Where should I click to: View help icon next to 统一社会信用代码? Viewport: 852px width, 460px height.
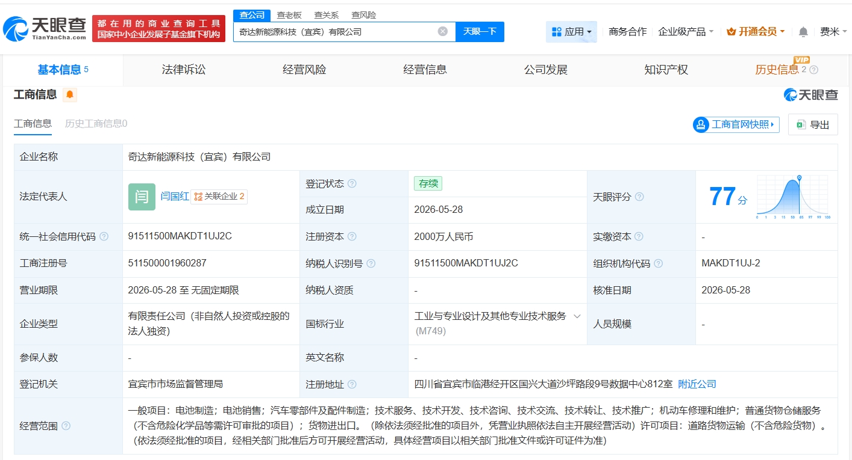point(104,236)
